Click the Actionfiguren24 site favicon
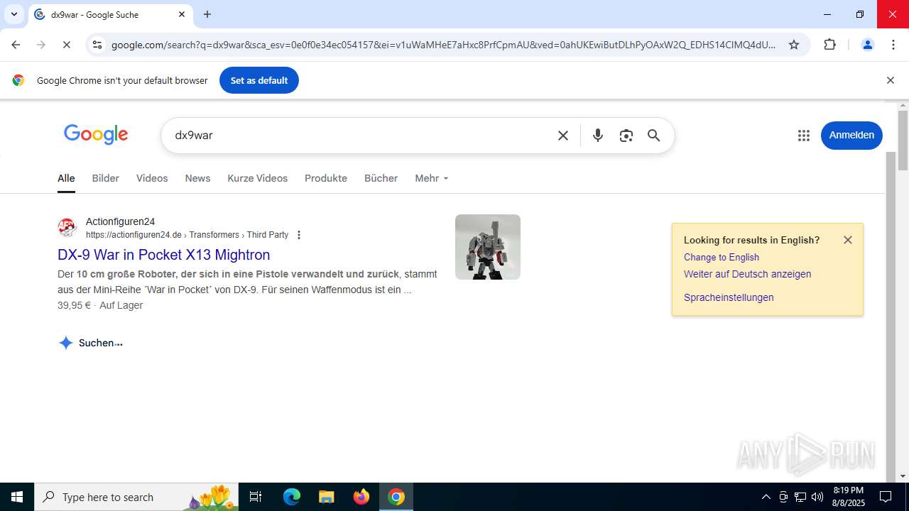This screenshot has height=511, width=909. coord(67,228)
